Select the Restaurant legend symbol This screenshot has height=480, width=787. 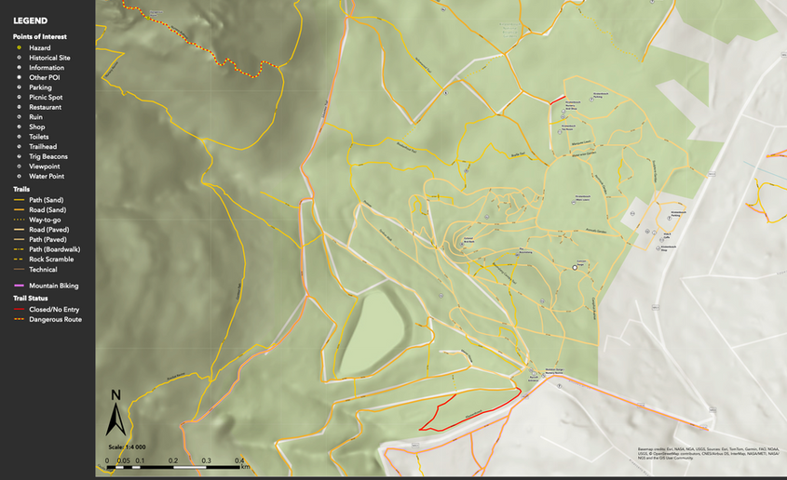pyautogui.click(x=19, y=107)
